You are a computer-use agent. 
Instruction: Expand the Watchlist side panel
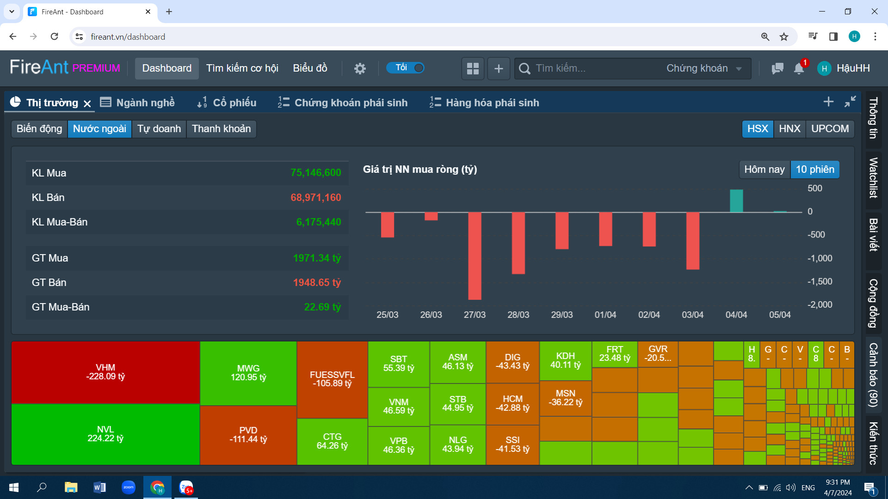[x=873, y=178]
